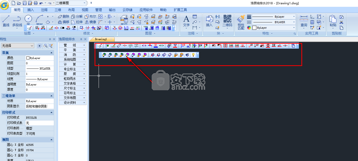Pin the 特性 properties panel

point(50,39)
